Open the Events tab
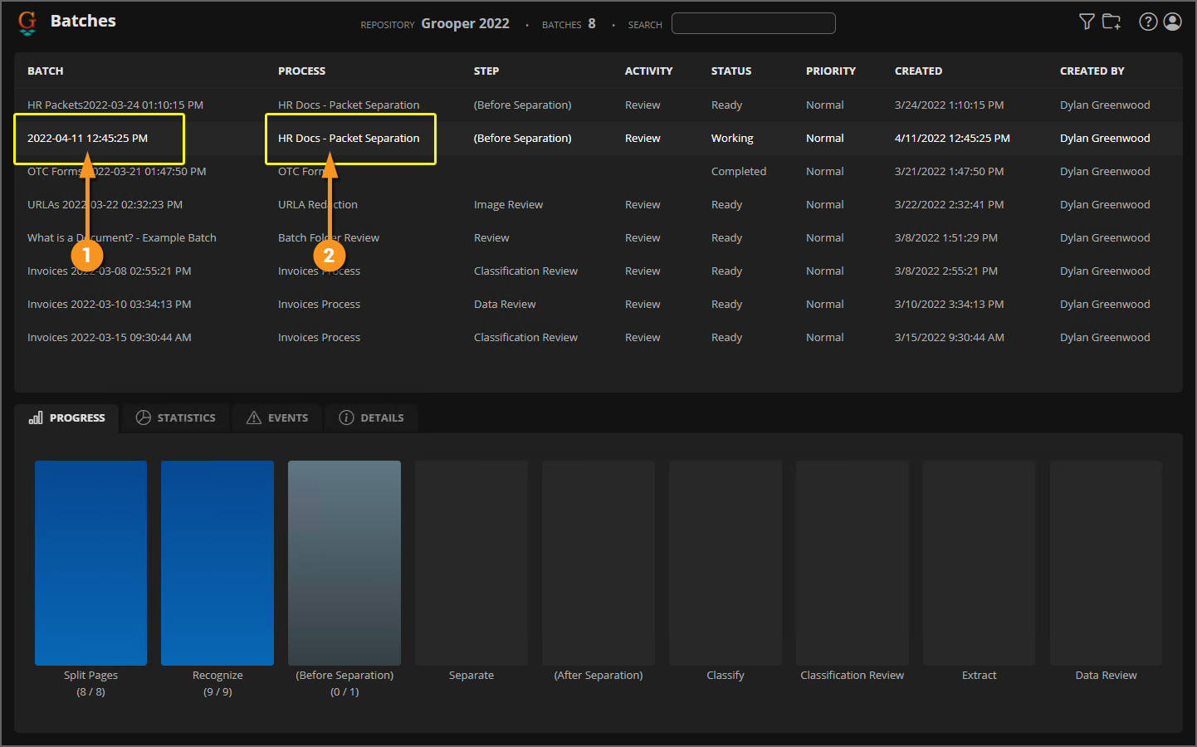The width and height of the screenshot is (1197, 747). [x=277, y=417]
